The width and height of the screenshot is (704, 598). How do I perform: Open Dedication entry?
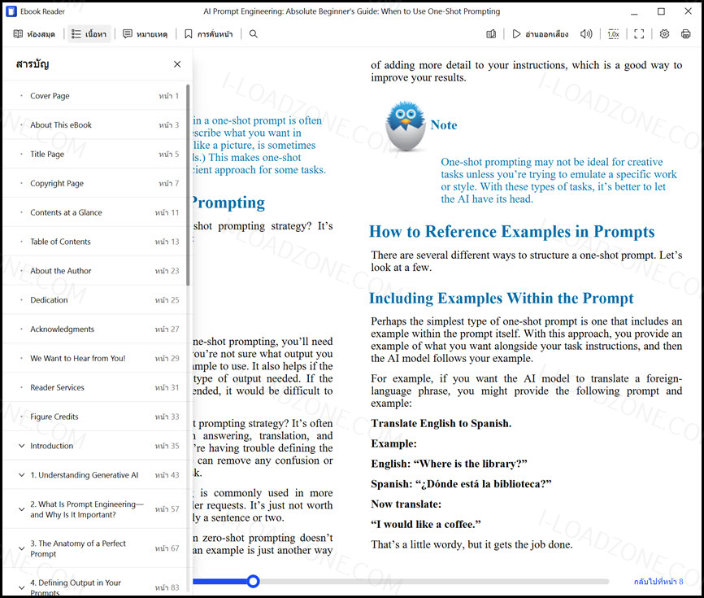[96, 300]
